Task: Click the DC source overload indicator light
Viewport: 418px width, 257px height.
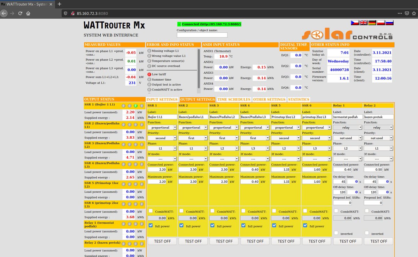Action: tap(149, 66)
